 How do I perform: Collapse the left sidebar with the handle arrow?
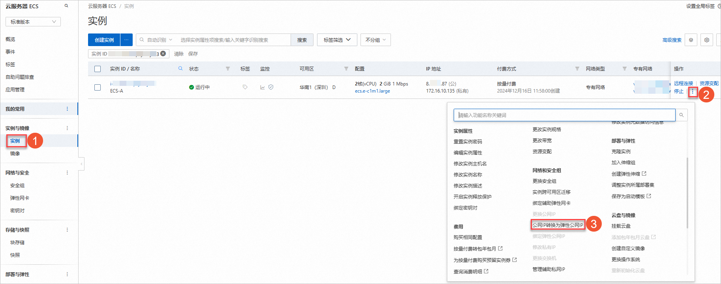pyautogui.click(x=81, y=164)
